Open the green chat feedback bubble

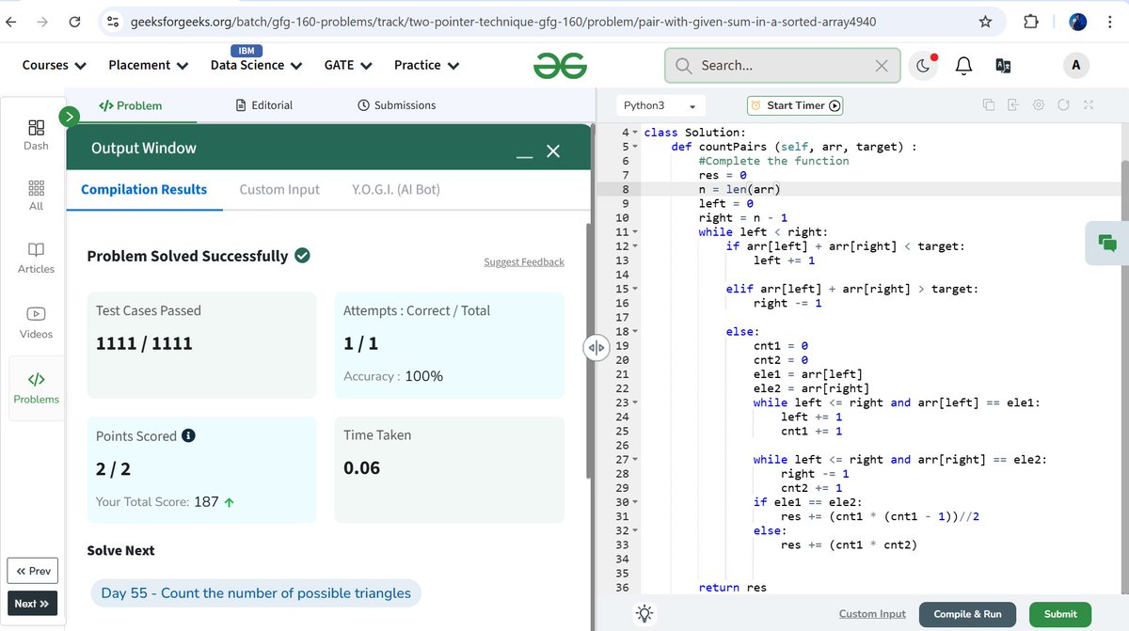pyautogui.click(x=1107, y=245)
